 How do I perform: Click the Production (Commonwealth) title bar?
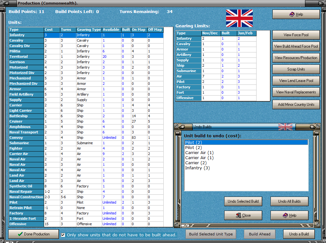160,3
